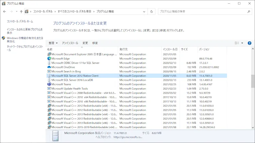Open ネットワークからプログラムをインストール link
This screenshot has height=143, width=255.
click(x=25, y=48)
